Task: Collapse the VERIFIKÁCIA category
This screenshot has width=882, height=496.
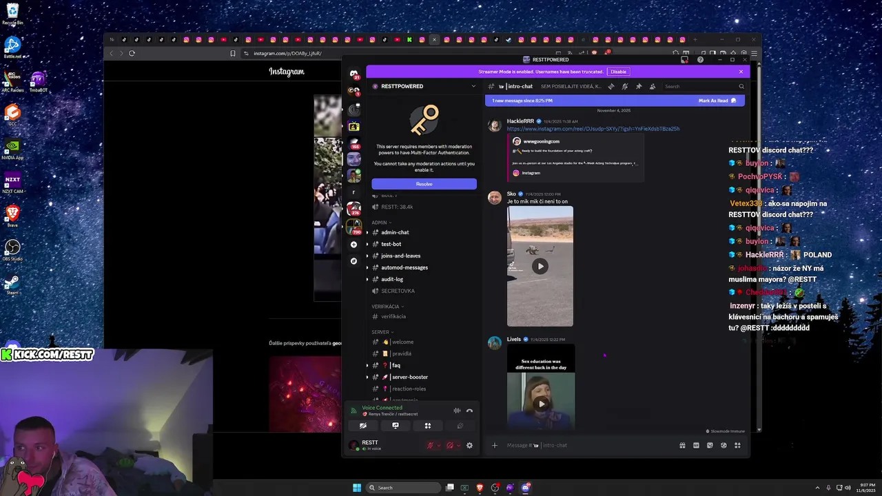Action: [387, 307]
